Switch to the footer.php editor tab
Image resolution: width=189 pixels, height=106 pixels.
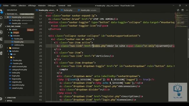pos(68,10)
